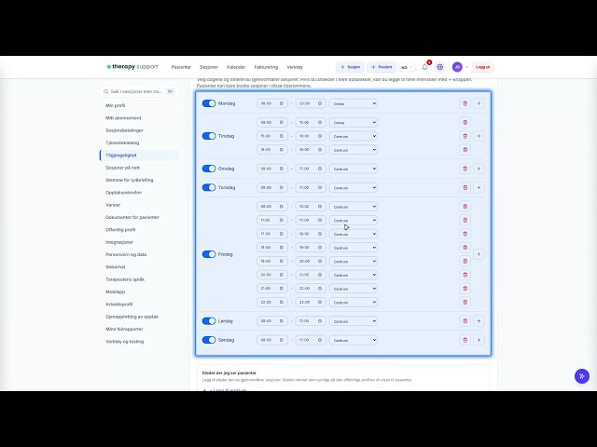This screenshot has width=597, height=447.
Task: Open Lørdag's Centrum location dropdown
Action: coord(354,320)
